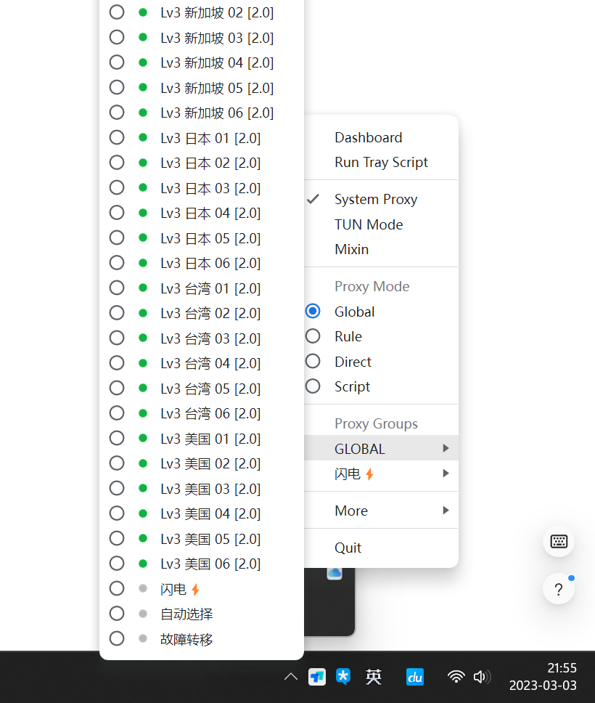Use the Lv3 美国 05 [2.0] proxy
595x703 pixels.
click(x=202, y=538)
